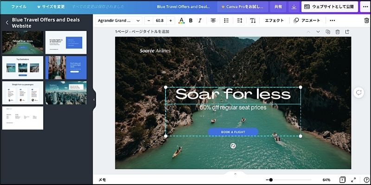
Task: Open toolbar more options ellipsis
Action: pyautogui.click(x=332, y=20)
